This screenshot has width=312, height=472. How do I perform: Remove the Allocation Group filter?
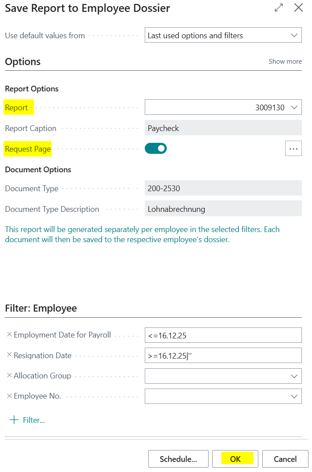tap(9, 376)
